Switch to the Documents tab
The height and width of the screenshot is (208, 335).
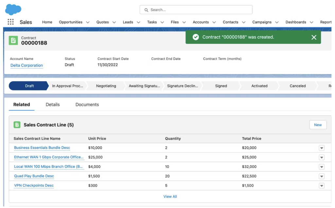87,104
